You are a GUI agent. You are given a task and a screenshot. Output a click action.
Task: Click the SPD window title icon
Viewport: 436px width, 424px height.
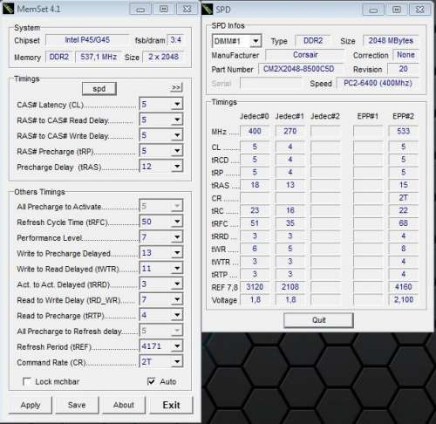coord(208,9)
